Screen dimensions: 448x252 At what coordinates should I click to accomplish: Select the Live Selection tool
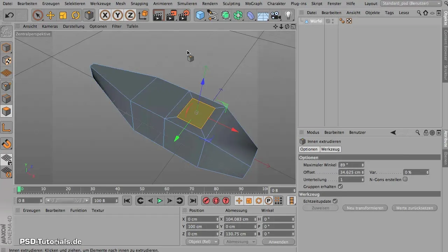tap(37, 15)
